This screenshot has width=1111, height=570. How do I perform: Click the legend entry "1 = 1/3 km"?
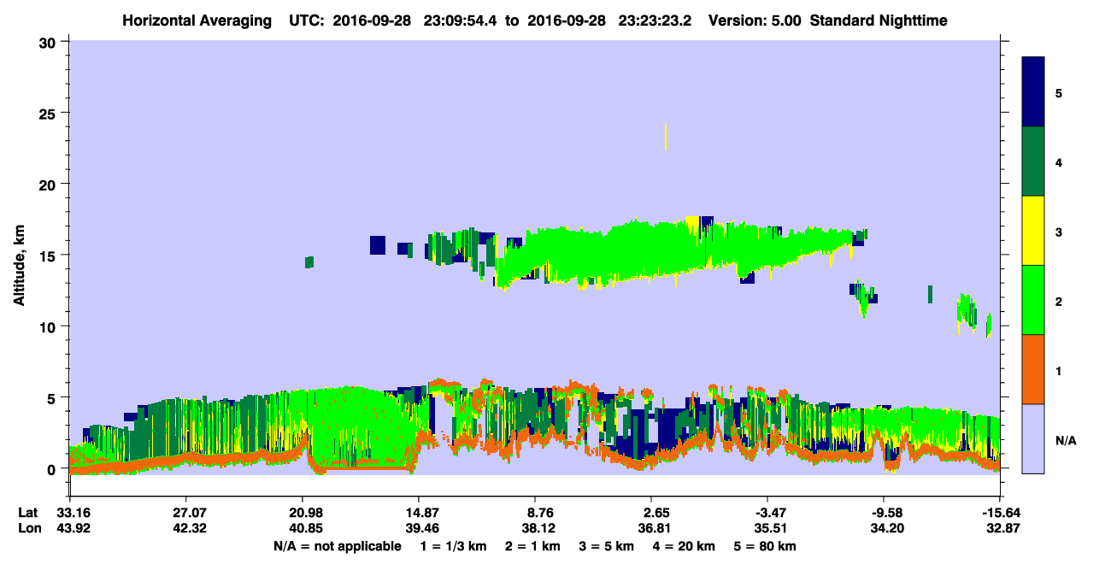click(453, 545)
